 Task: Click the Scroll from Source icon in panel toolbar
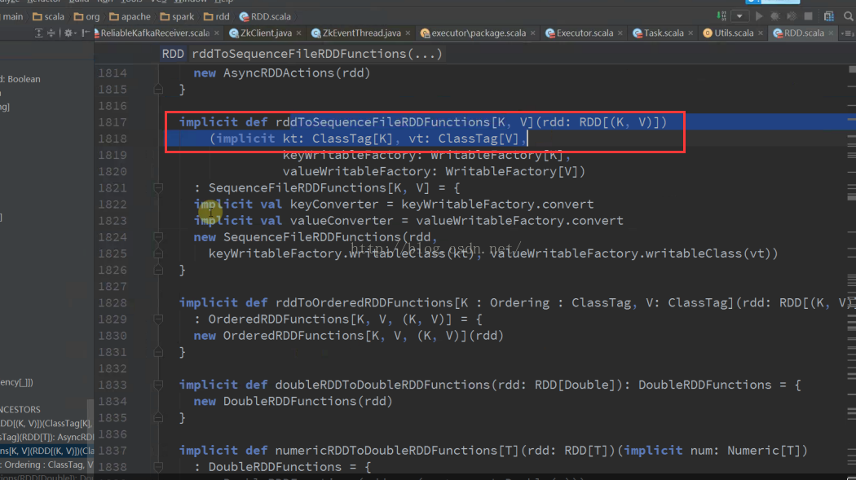coord(38,33)
